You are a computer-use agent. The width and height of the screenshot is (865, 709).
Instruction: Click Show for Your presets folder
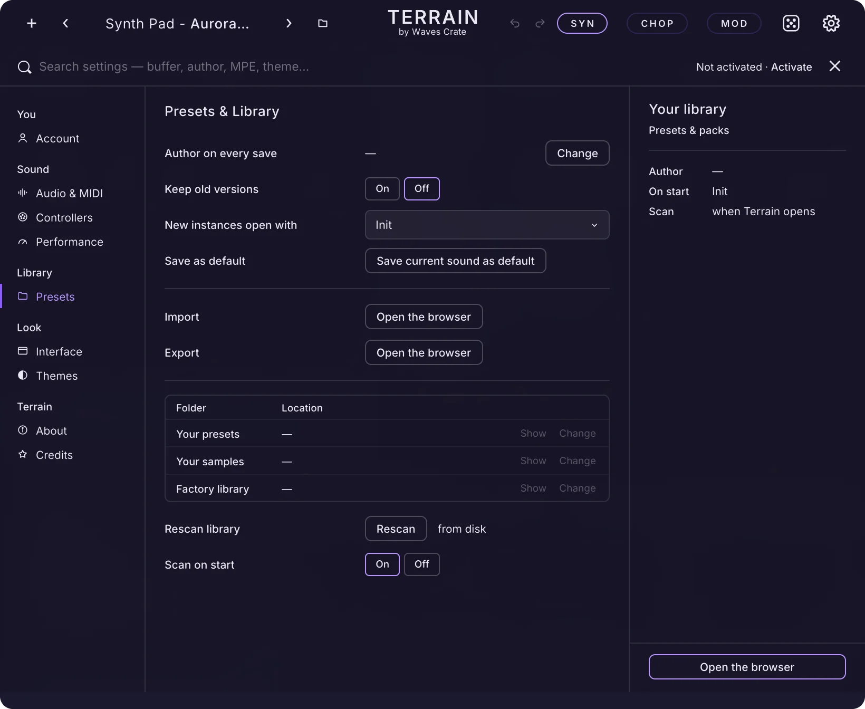click(x=533, y=433)
